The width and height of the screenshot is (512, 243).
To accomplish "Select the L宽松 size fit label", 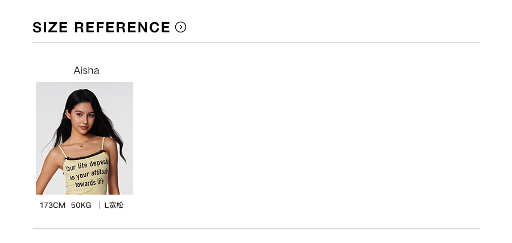I will point(114,205).
